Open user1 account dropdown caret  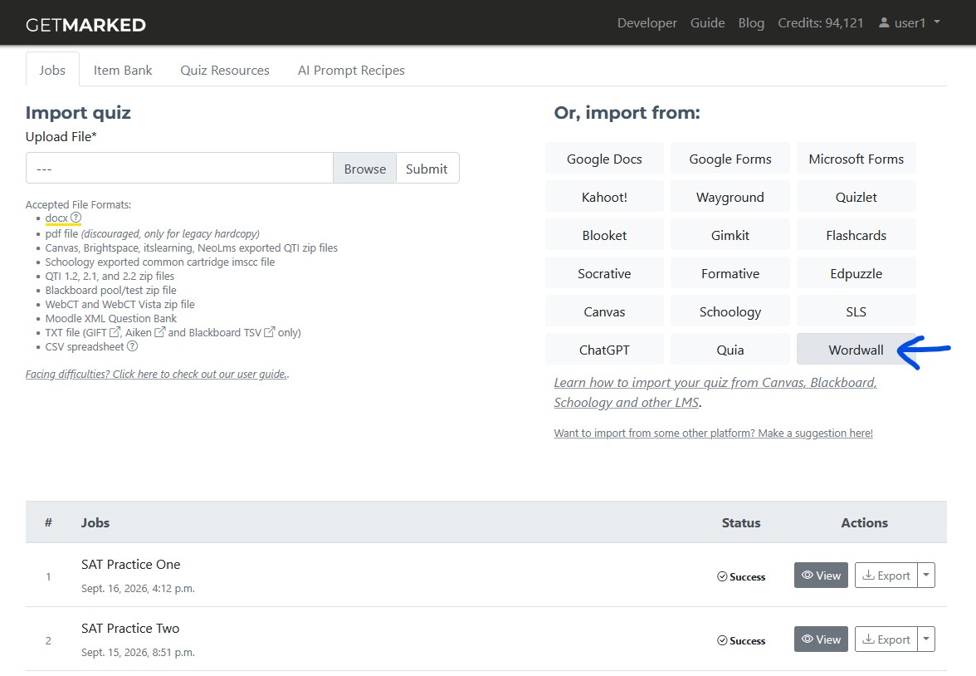[x=937, y=22]
